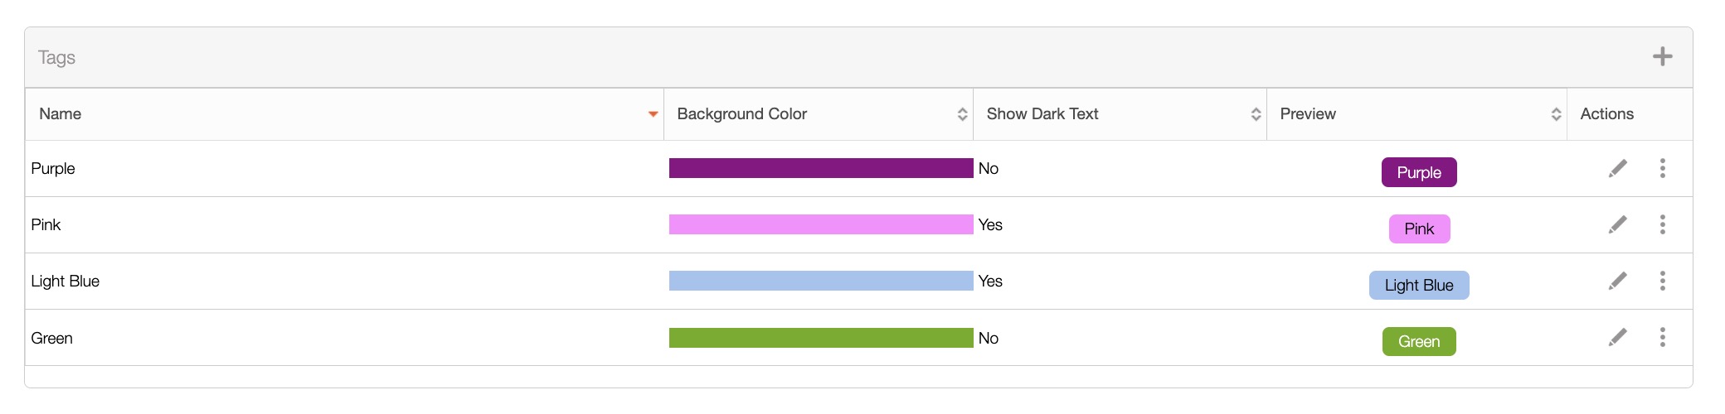Edit the Green tag with pencil icon
Image resolution: width=1725 pixels, height=414 pixels.
click(1617, 338)
